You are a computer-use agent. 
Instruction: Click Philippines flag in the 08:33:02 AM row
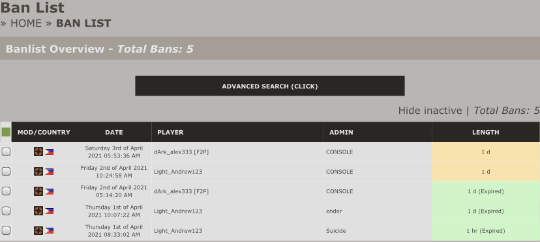pyautogui.click(x=50, y=231)
